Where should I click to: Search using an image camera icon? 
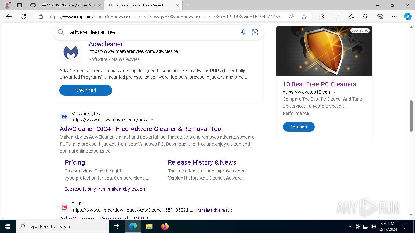click(x=255, y=32)
